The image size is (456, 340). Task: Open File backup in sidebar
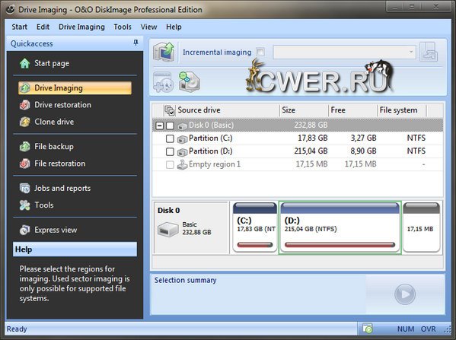tap(46, 147)
